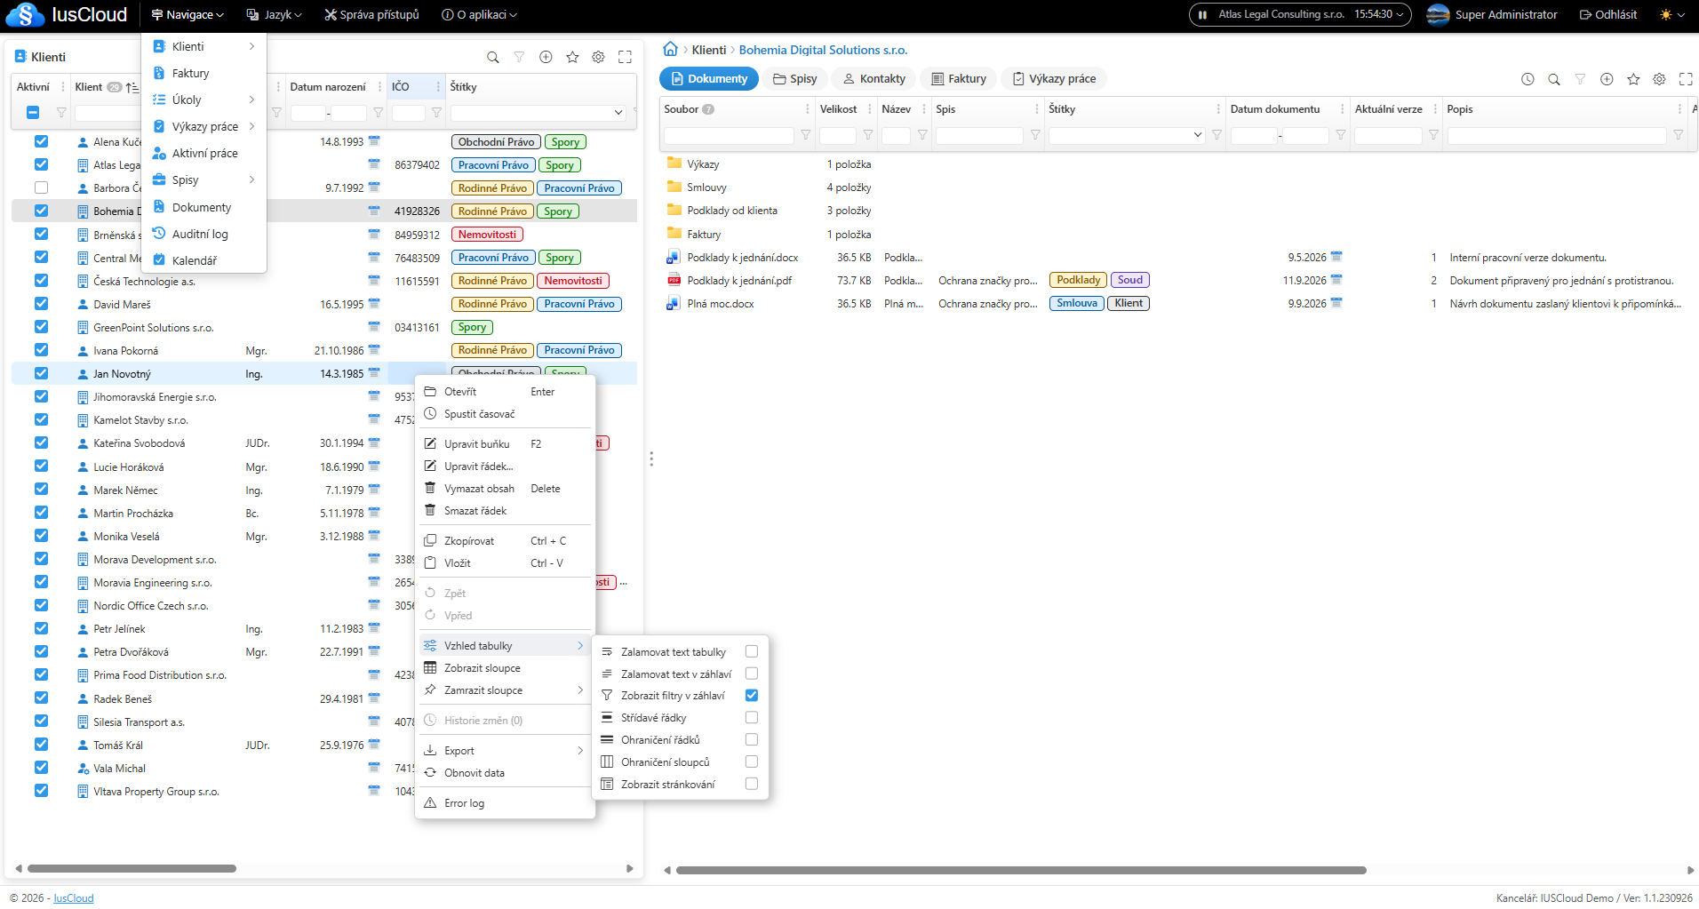The image size is (1699, 909).
Task: Click filter icon in Soubor column
Action: (805, 135)
